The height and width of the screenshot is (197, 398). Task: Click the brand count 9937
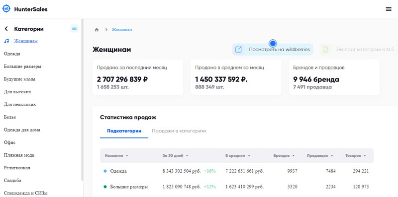[292, 171]
